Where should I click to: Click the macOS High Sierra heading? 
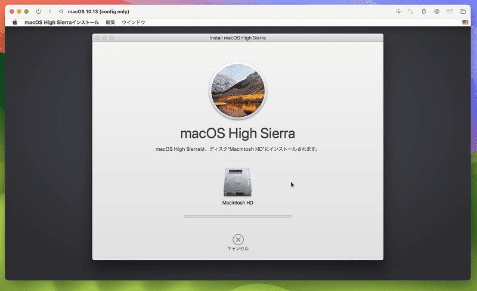point(237,134)
